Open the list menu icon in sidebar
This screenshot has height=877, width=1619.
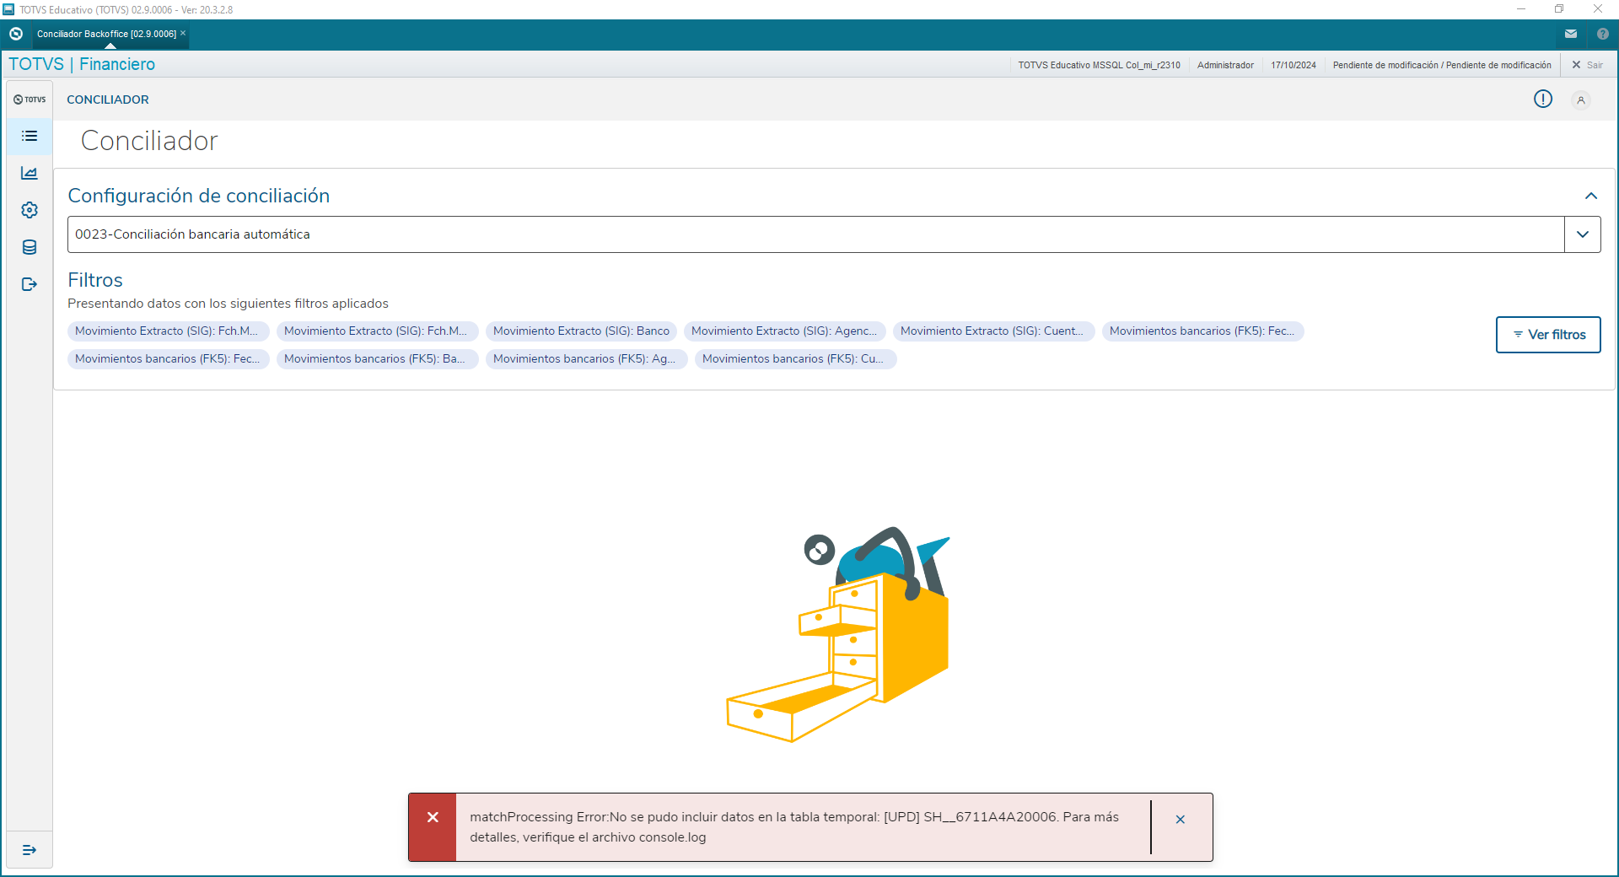(x=30, y=136)
